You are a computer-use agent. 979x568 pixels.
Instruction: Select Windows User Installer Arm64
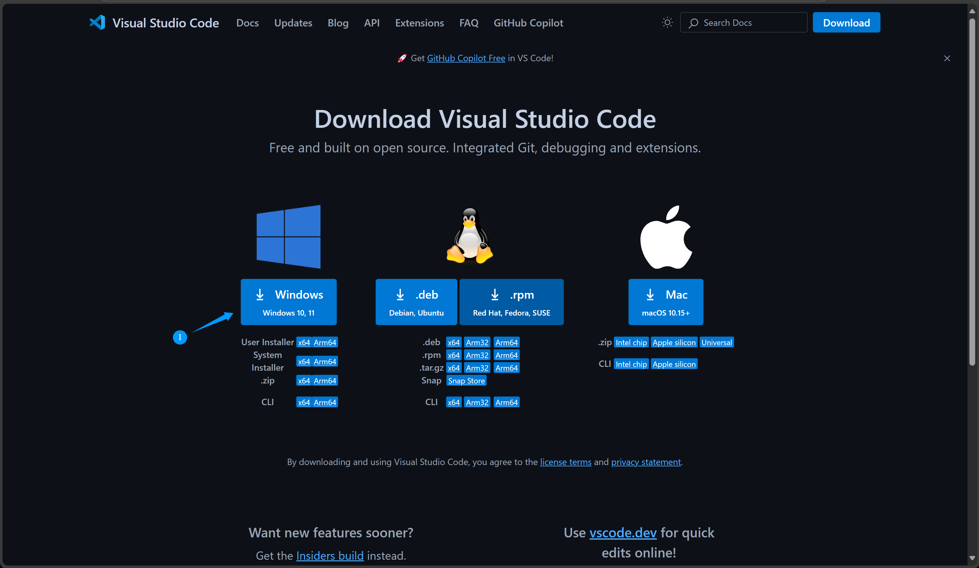pyautogui.click(x=325, y=342)
